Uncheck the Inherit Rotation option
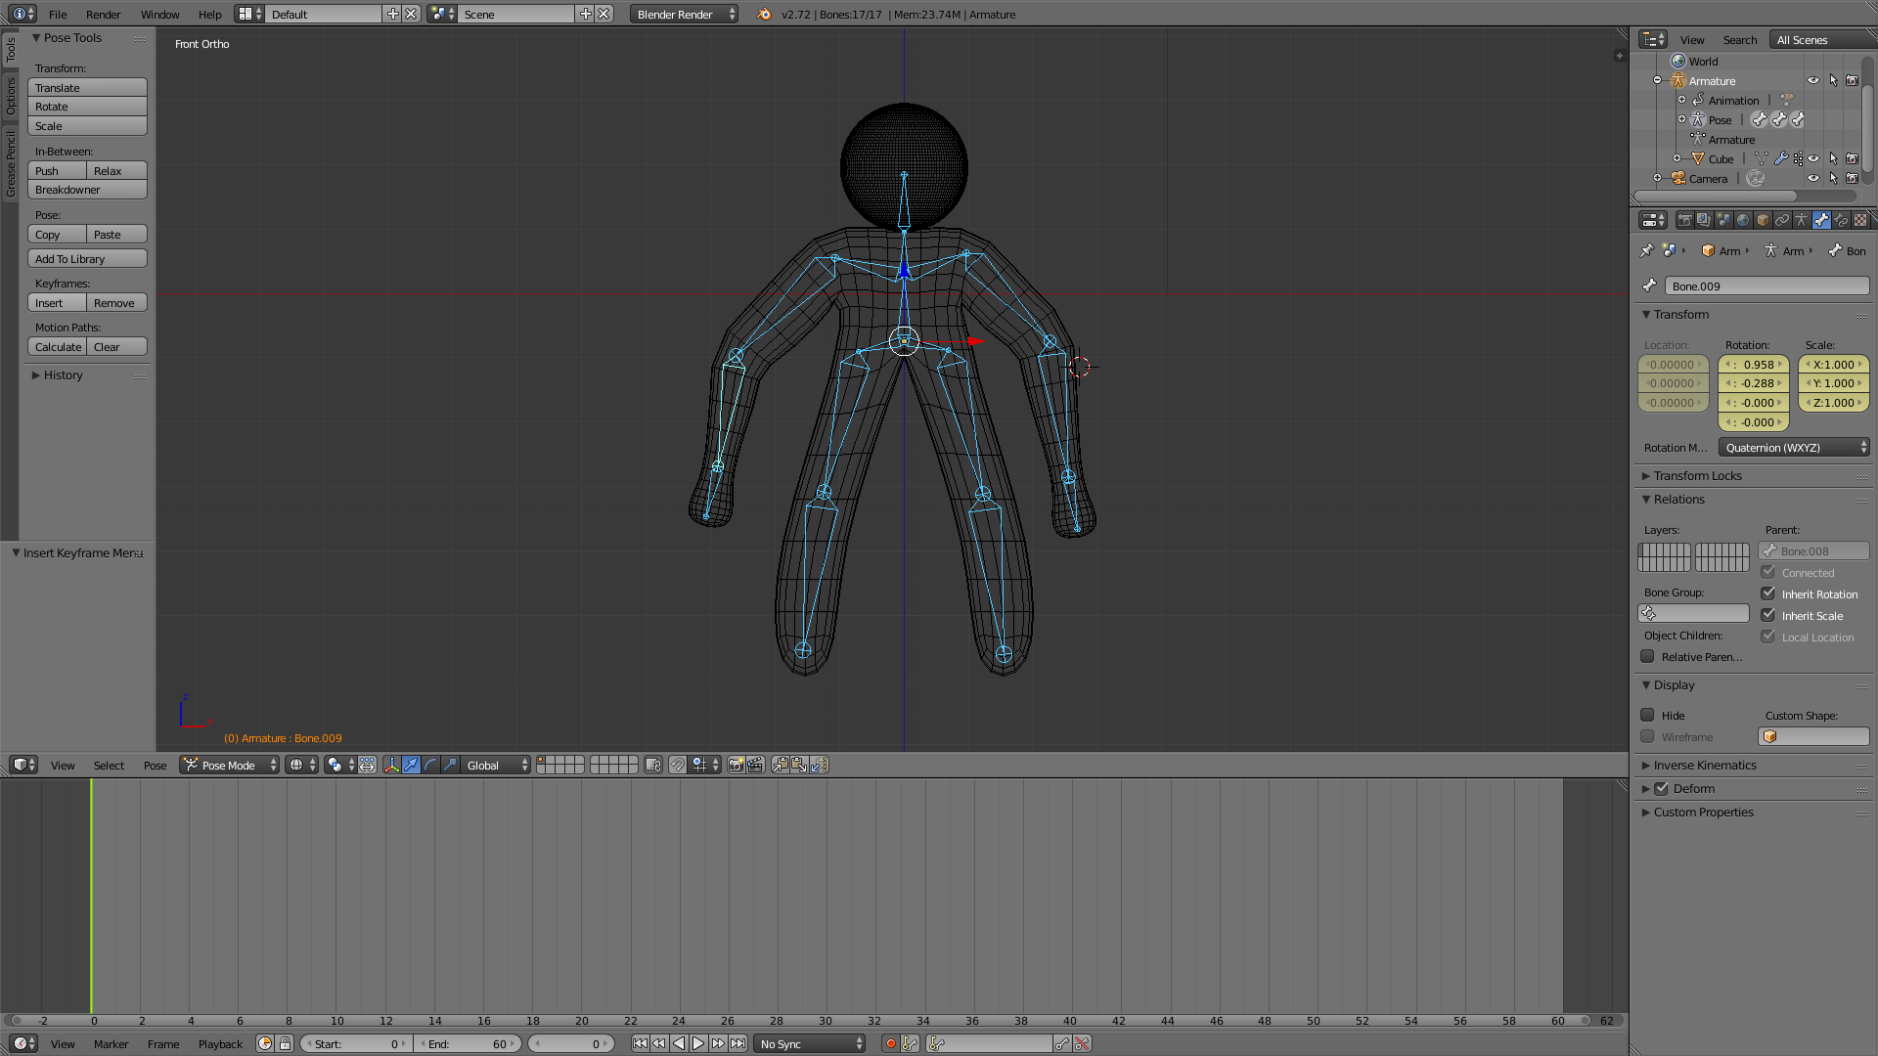 coord(1767,594)
